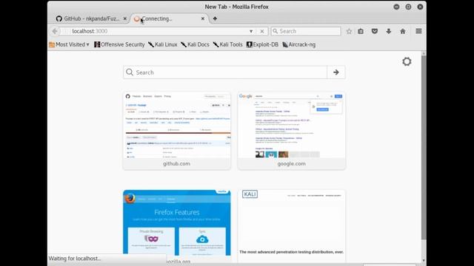This screenshot has height=266, width=474.
Task: Minimize the Firefox window
Action: pos(396,7)
